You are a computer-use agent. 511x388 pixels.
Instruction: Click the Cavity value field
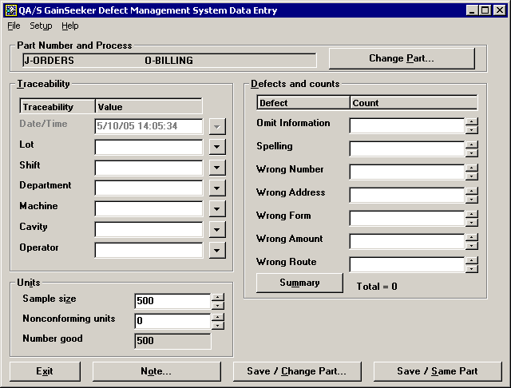click(149, 230)
